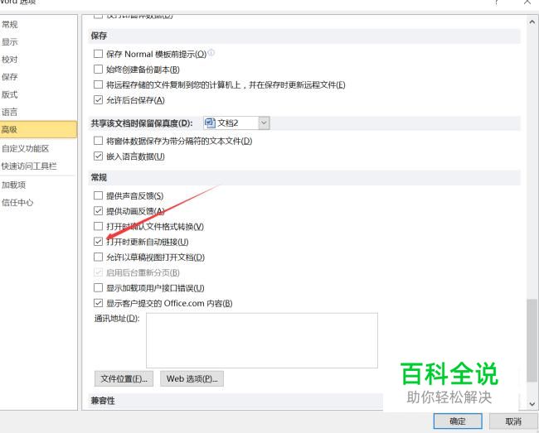539x433 pixels.
Task: Tick 始终创建备份副本 checkbox
Action: (x=98, y=70)
